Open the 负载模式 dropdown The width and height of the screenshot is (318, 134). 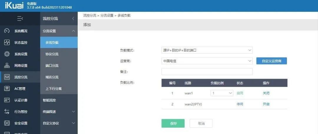click(207, 50)
